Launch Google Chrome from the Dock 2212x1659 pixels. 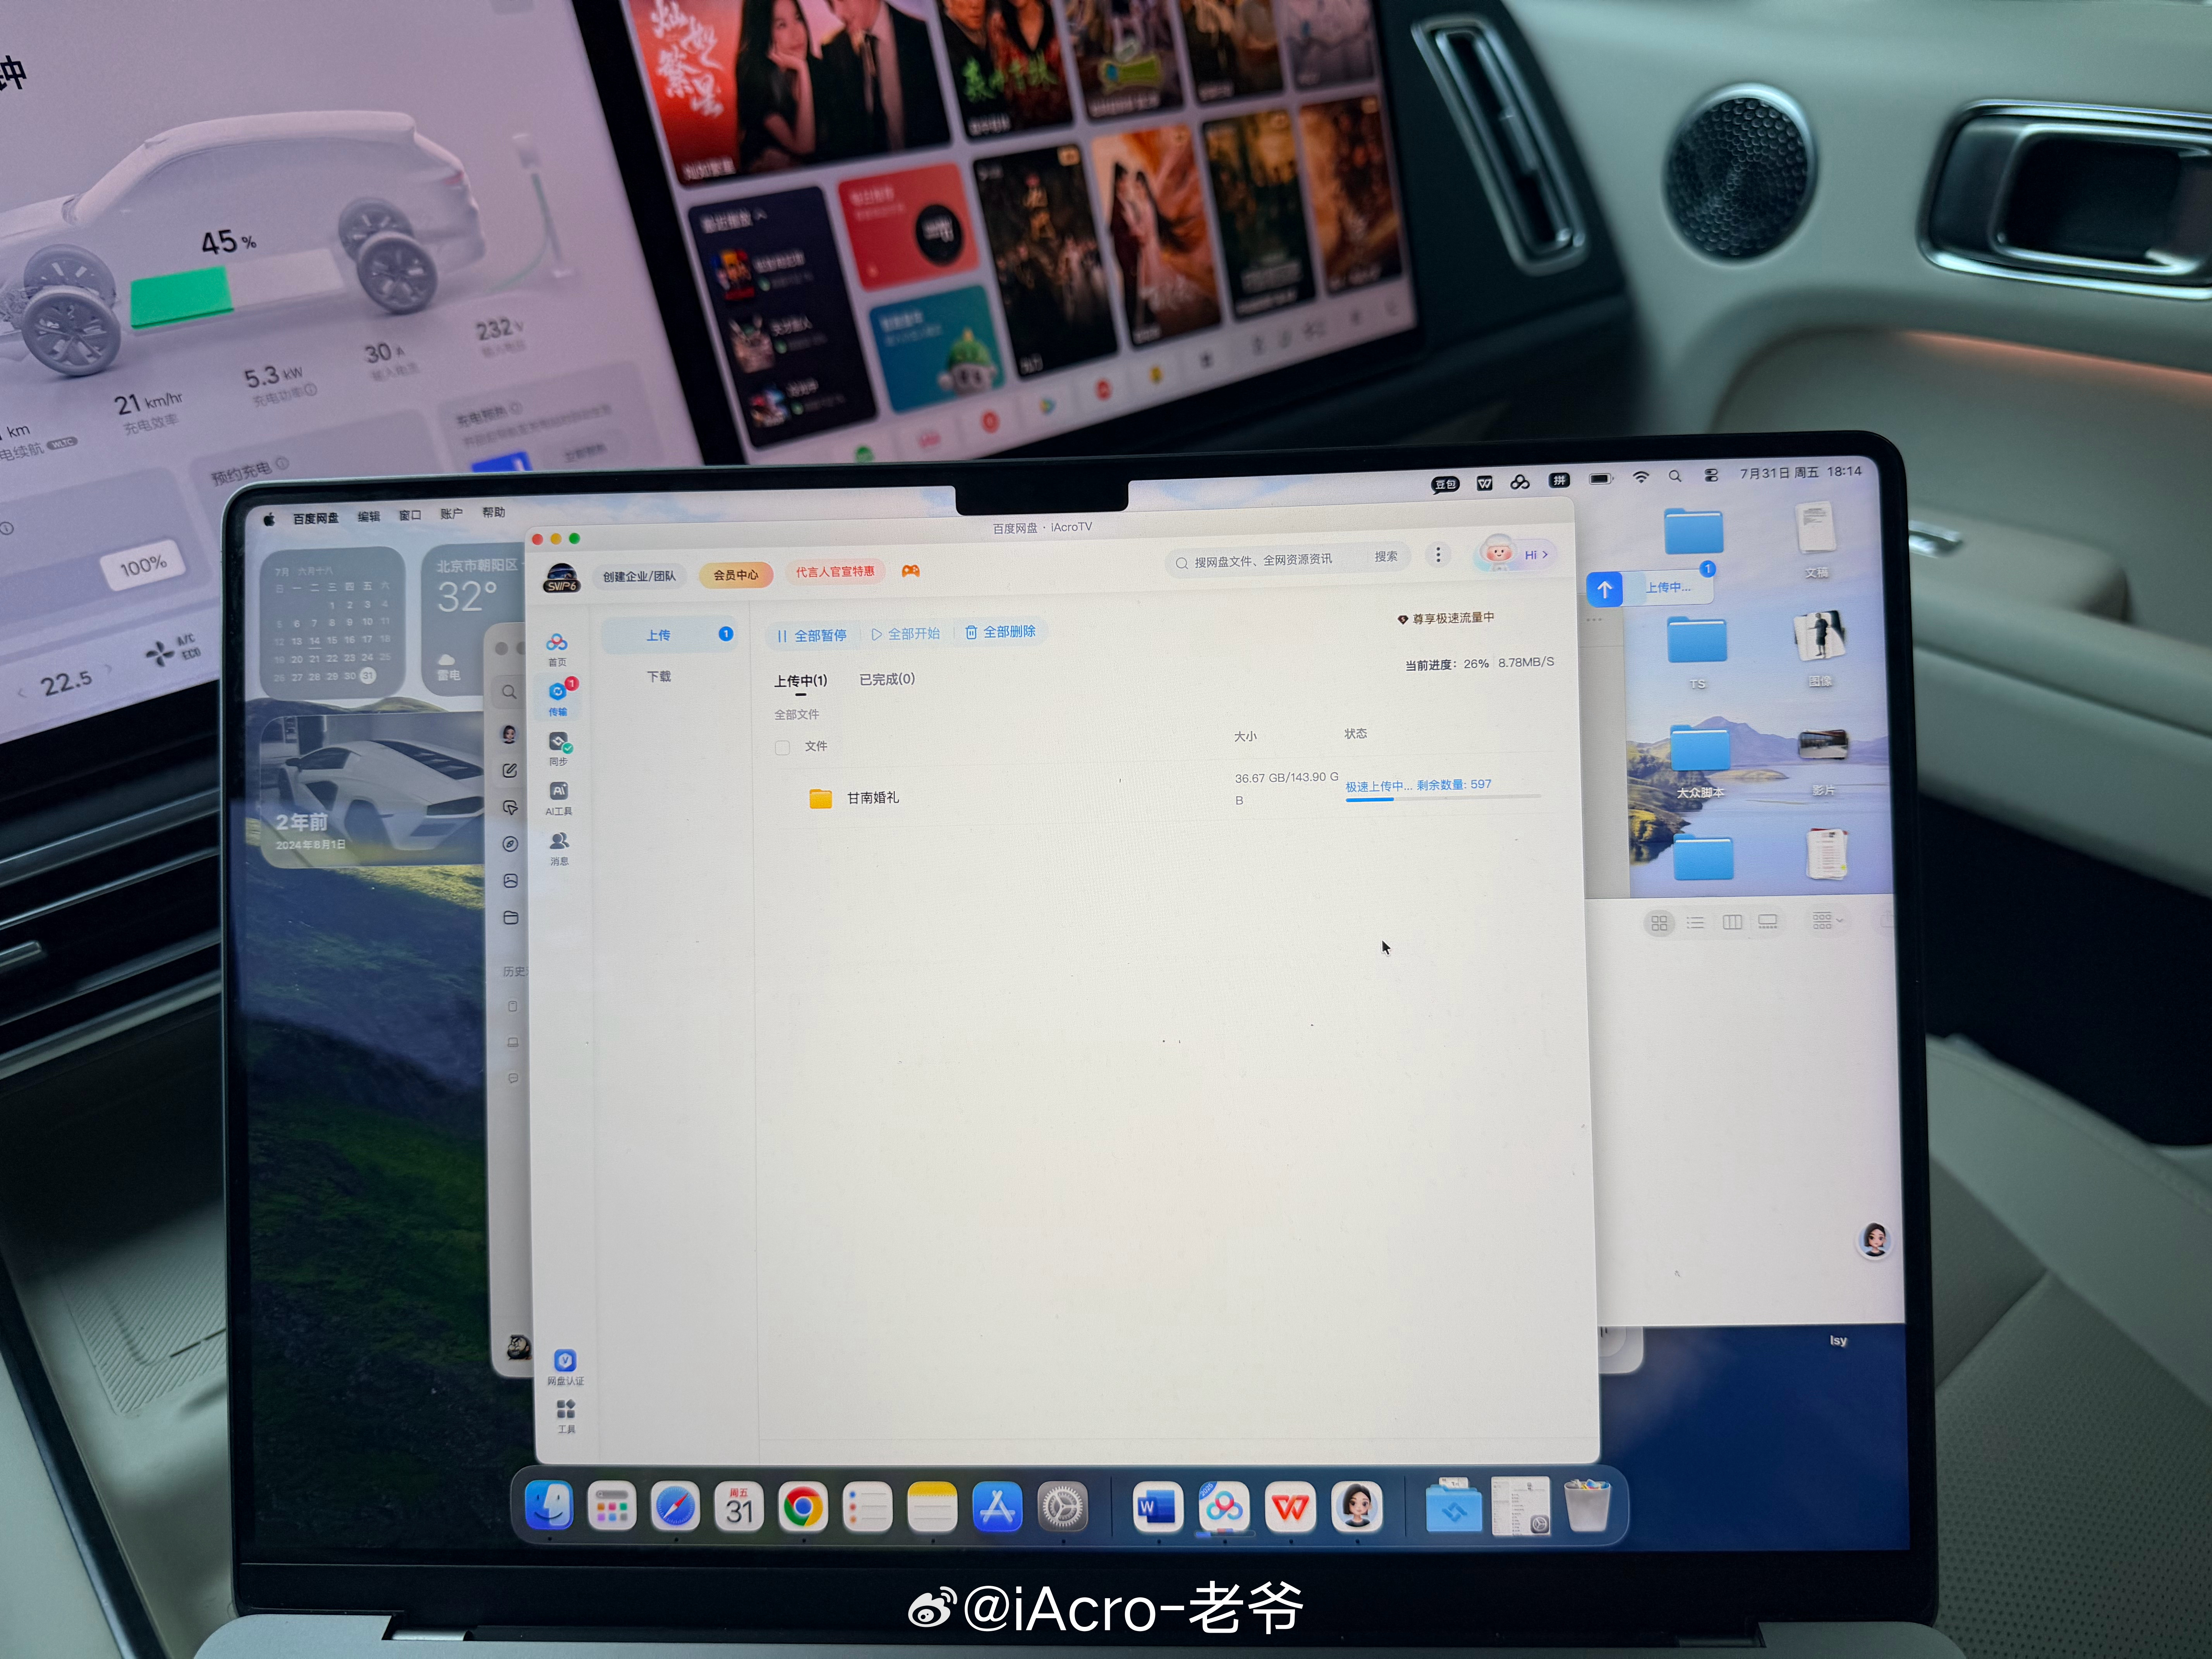pos(803,1507)
